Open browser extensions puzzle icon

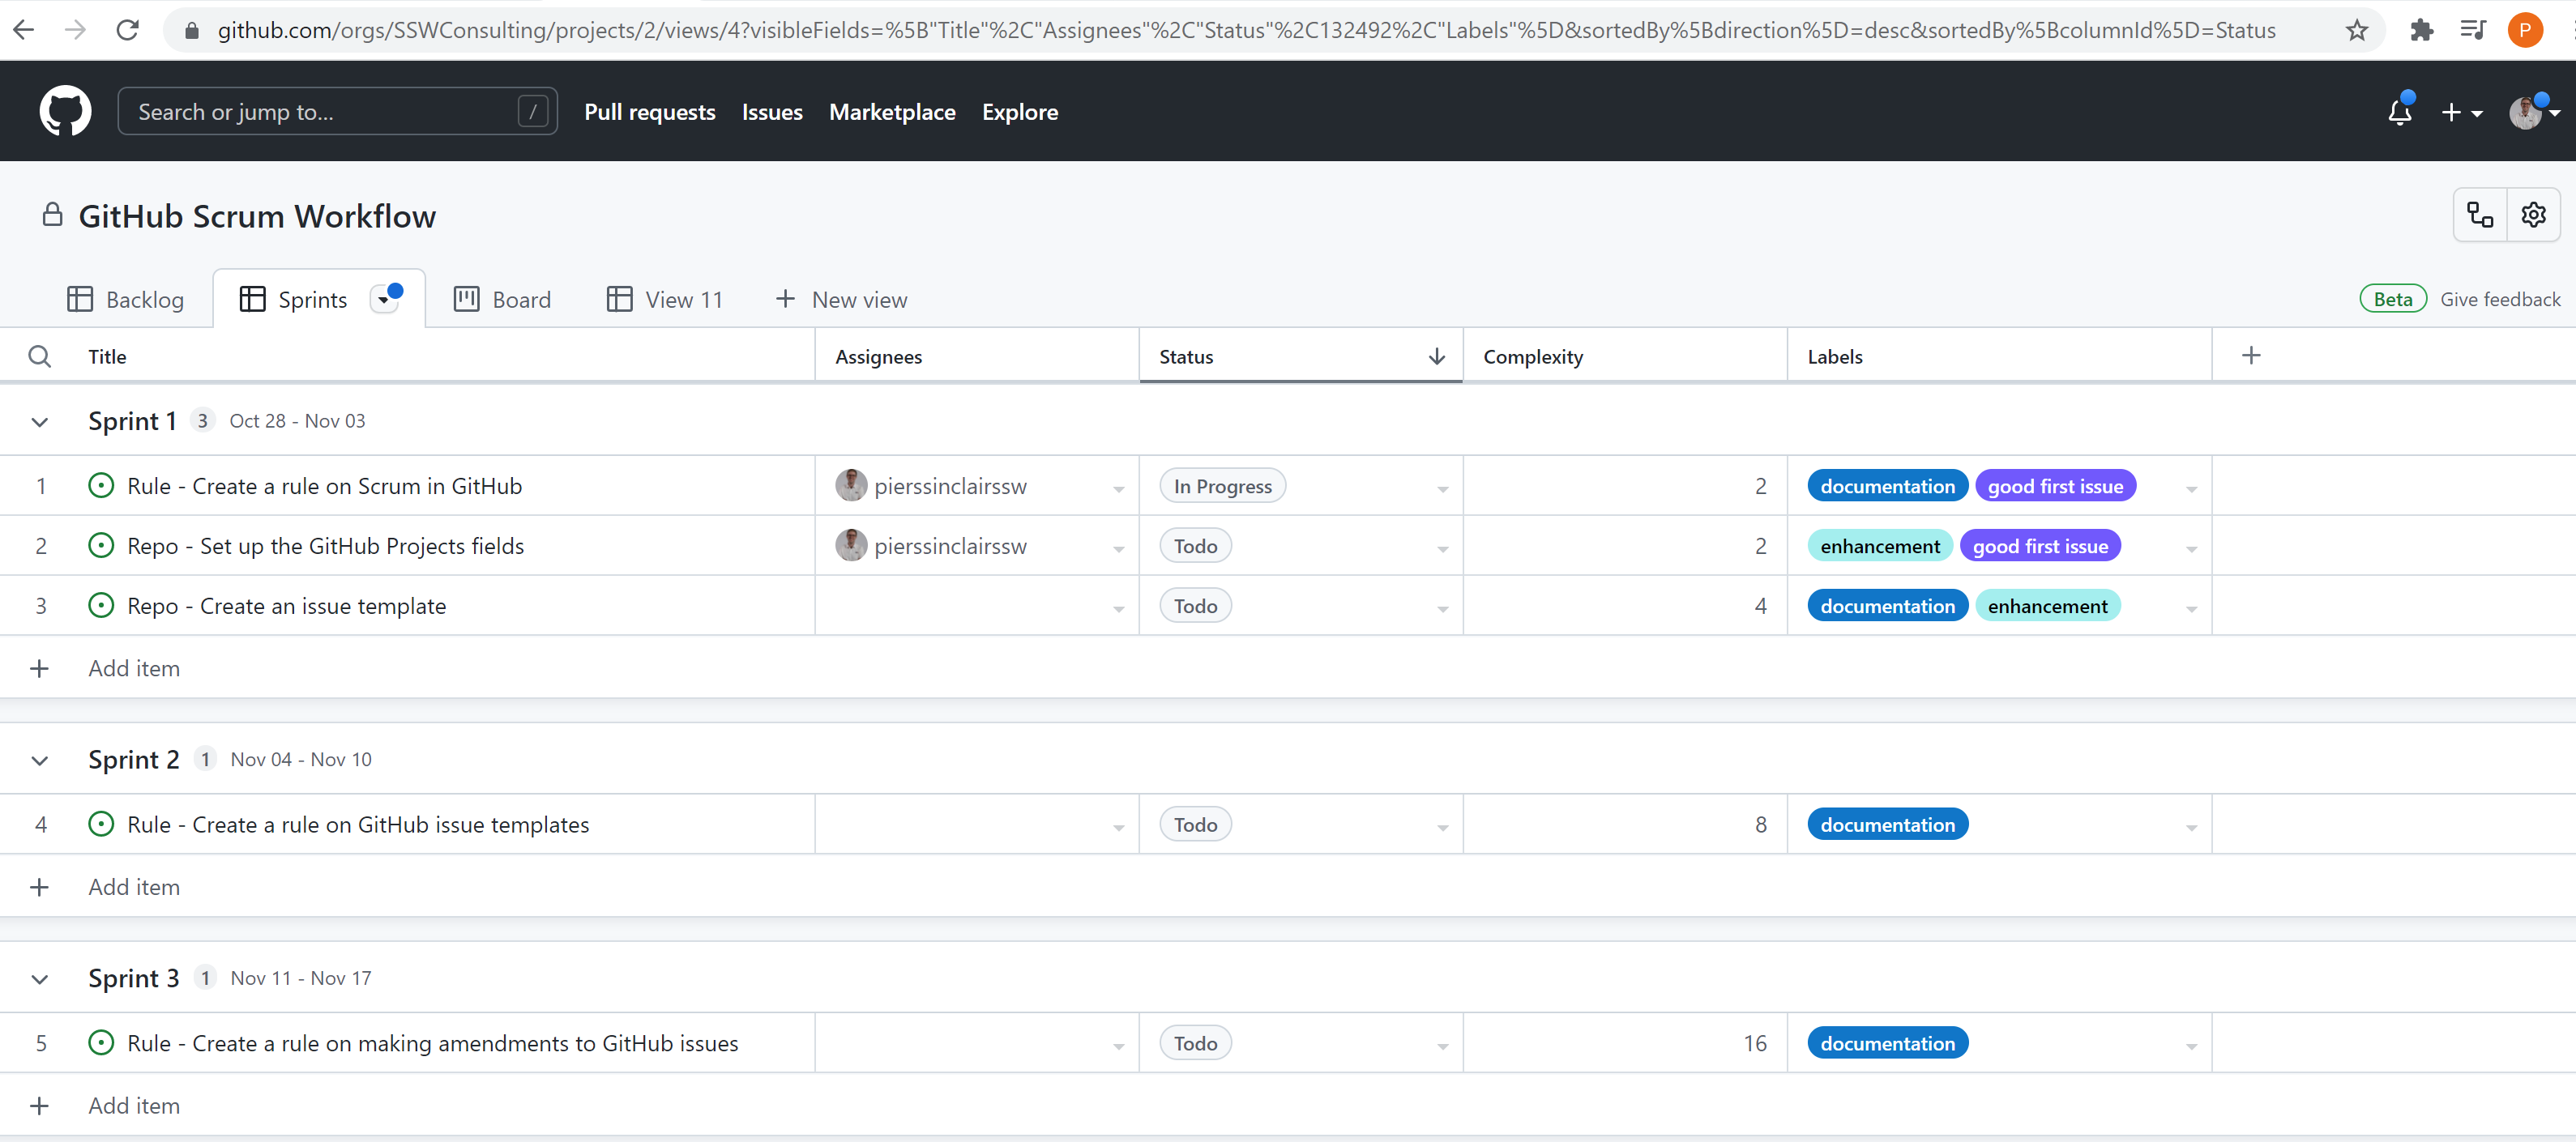click(2421, 30)
